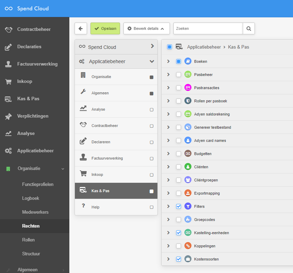Expand the Exportmapping row

click(x=169, y=193)
